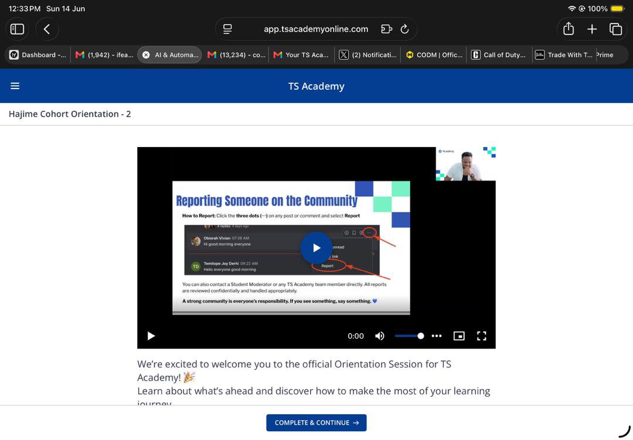This screenshot has width=633, height=440.
Task: Enter fullscreen video mode
Action: [x=482, y=336]
